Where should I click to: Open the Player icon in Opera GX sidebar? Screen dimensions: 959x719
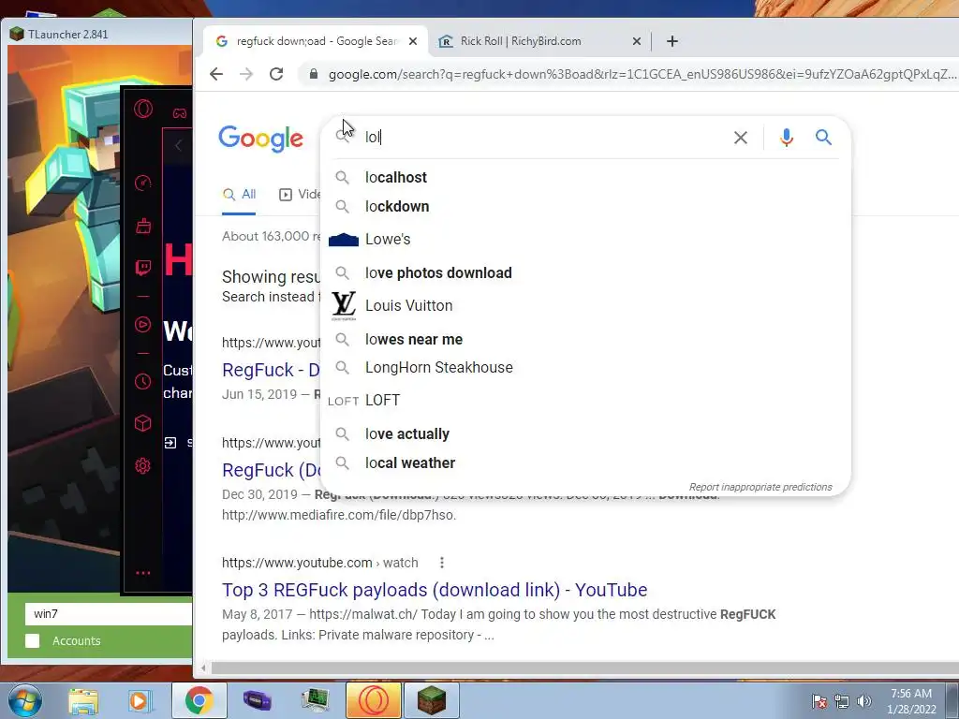click(x=143, y=325)
